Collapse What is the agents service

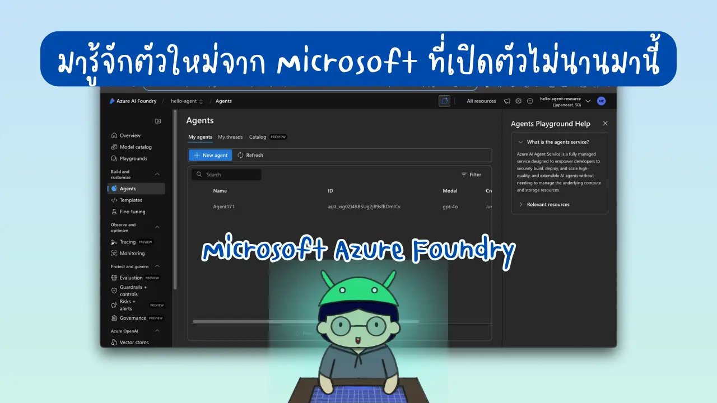[x=554, y=142]
